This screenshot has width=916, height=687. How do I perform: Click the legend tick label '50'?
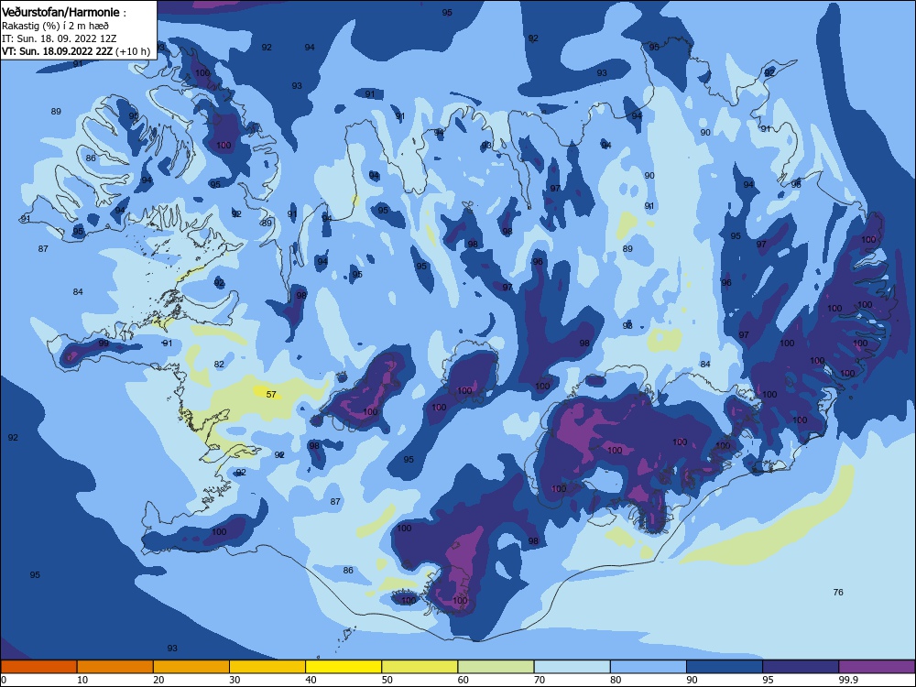[x=387, y=680]
